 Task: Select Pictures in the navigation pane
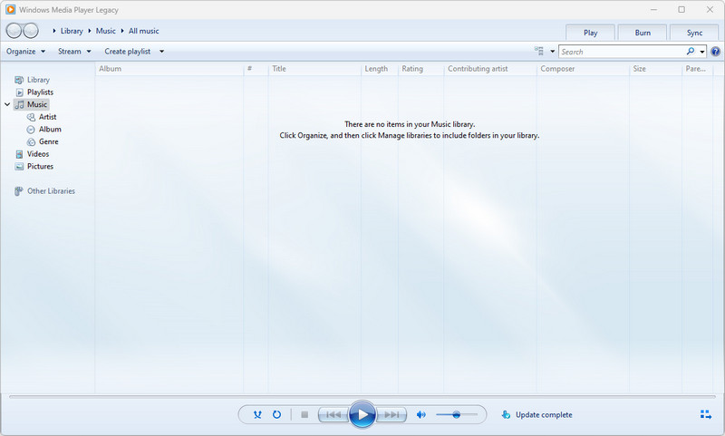[x=40, y=167]
